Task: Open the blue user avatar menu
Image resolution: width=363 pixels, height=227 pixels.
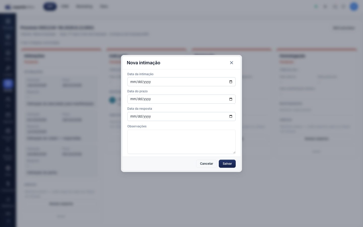Action: (354, 7)
